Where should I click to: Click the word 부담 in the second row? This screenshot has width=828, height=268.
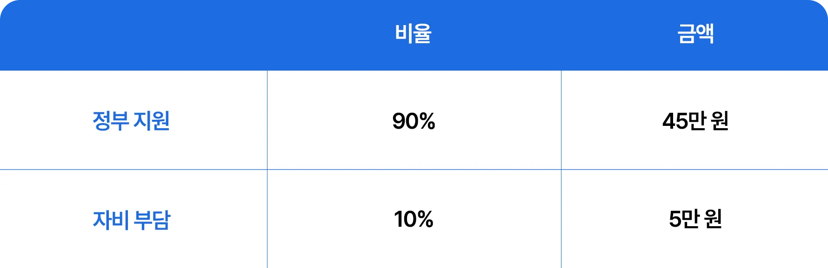pos(152,220)
